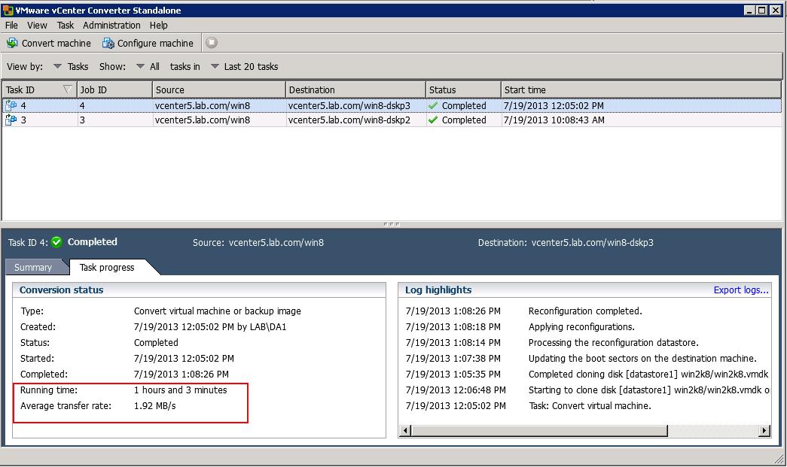Screen dimensions: 787x467
Task: Click 'Updating the boot sectors' log entry
Action: click(642, 359)
